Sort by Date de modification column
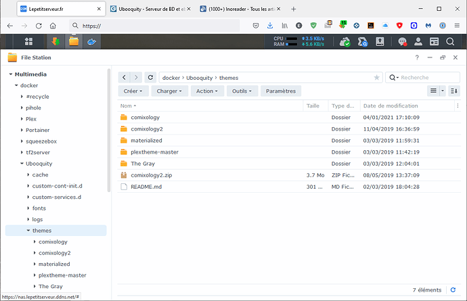 [407, 106]
